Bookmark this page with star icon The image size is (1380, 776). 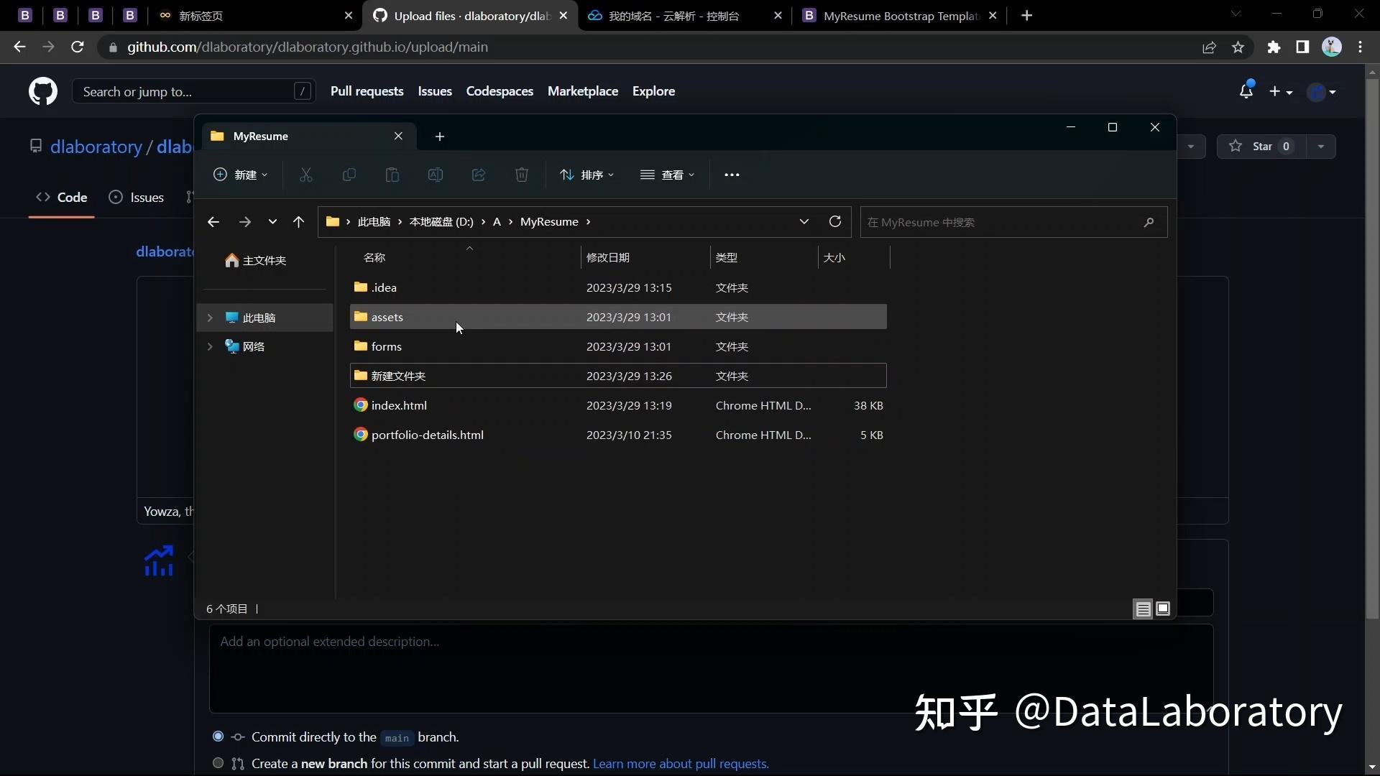(1238, 47)
